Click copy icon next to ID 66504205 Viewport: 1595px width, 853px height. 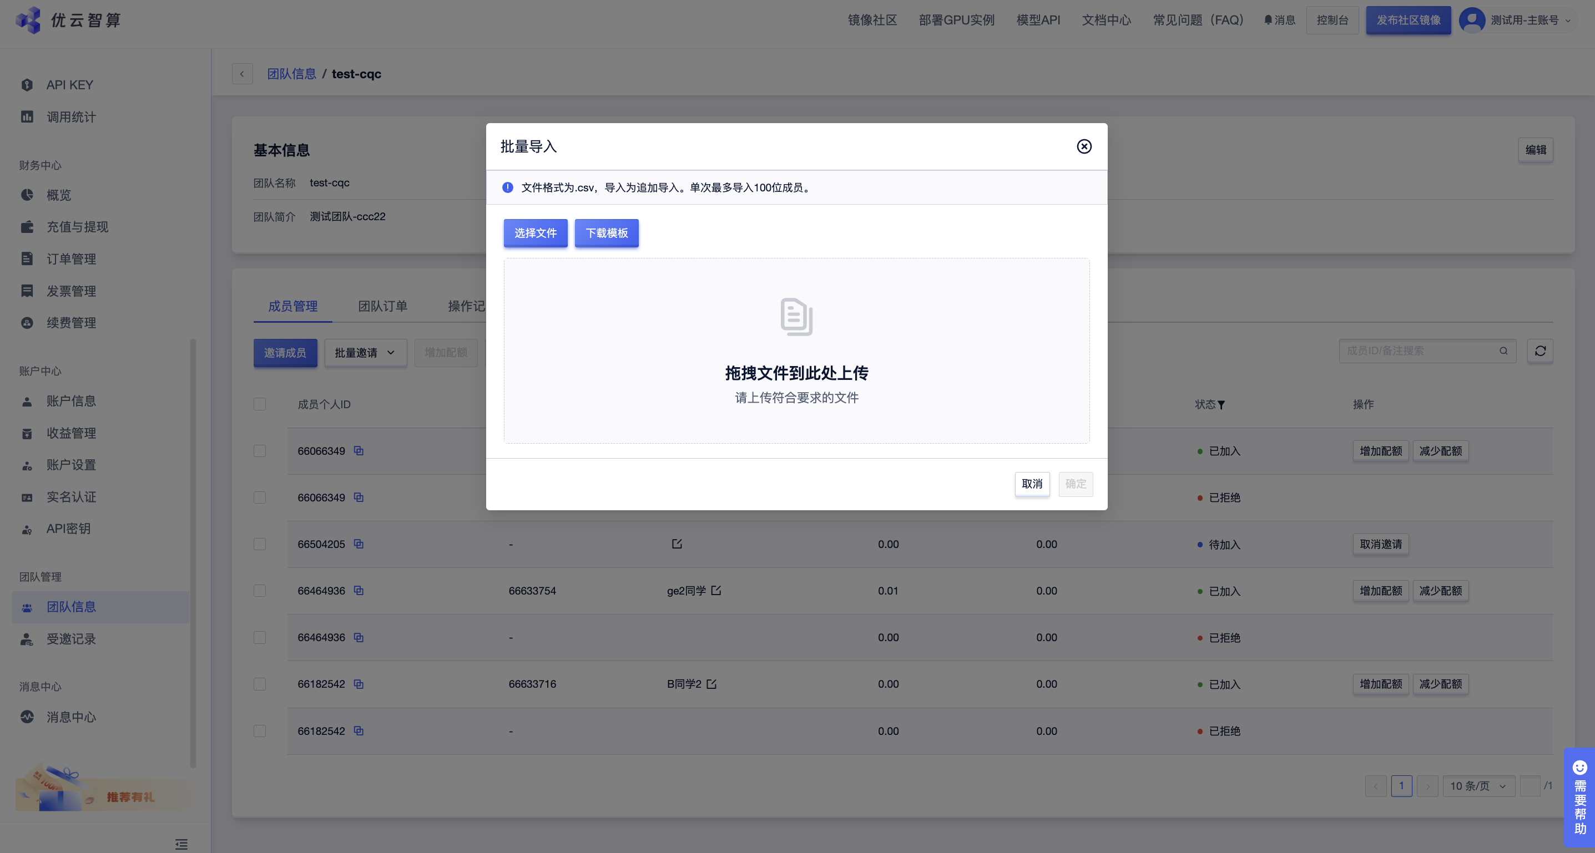tap(359, 544)
